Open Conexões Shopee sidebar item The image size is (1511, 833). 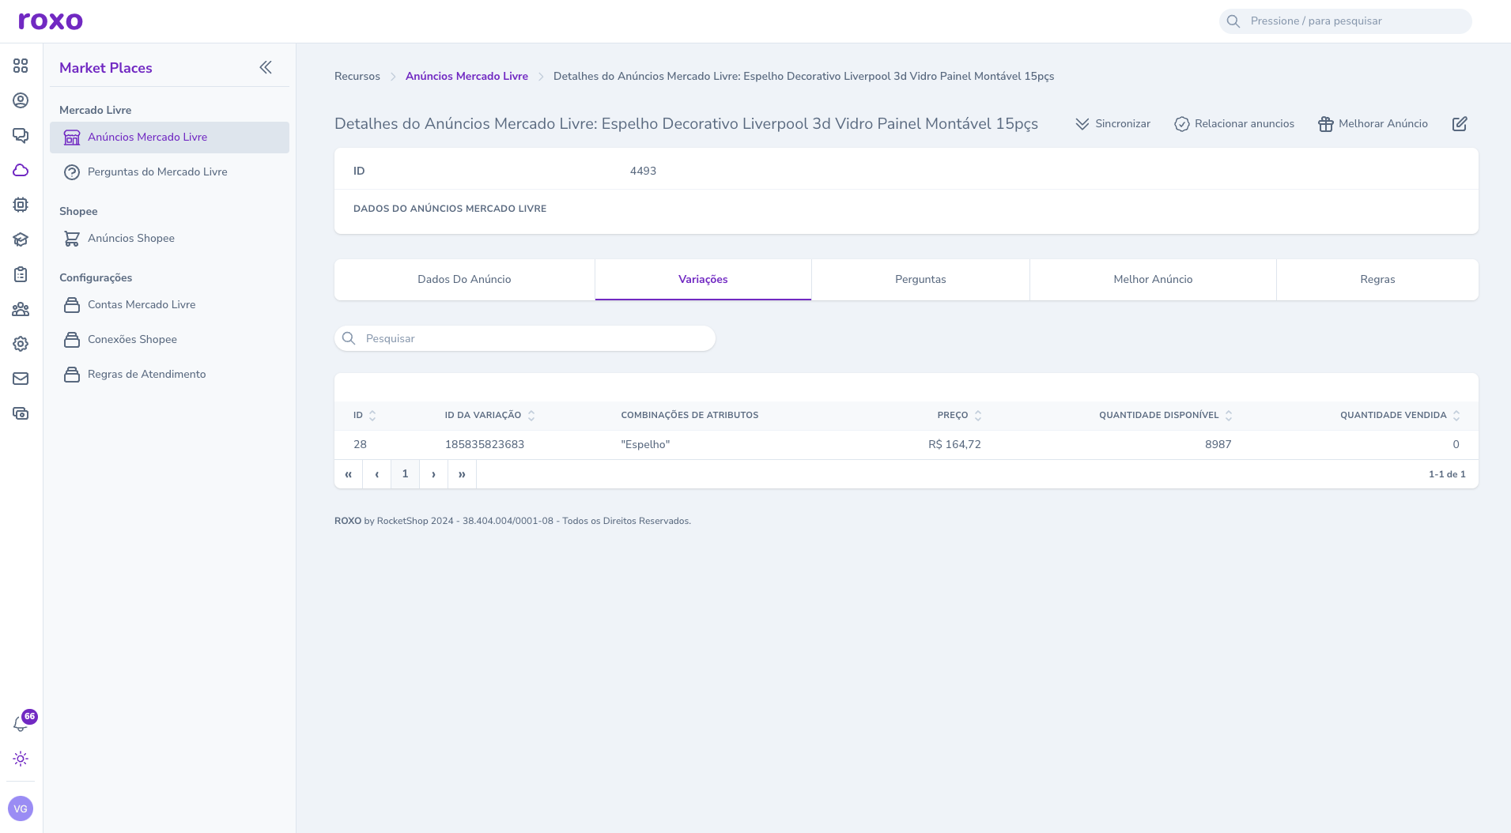click(169, 339)
